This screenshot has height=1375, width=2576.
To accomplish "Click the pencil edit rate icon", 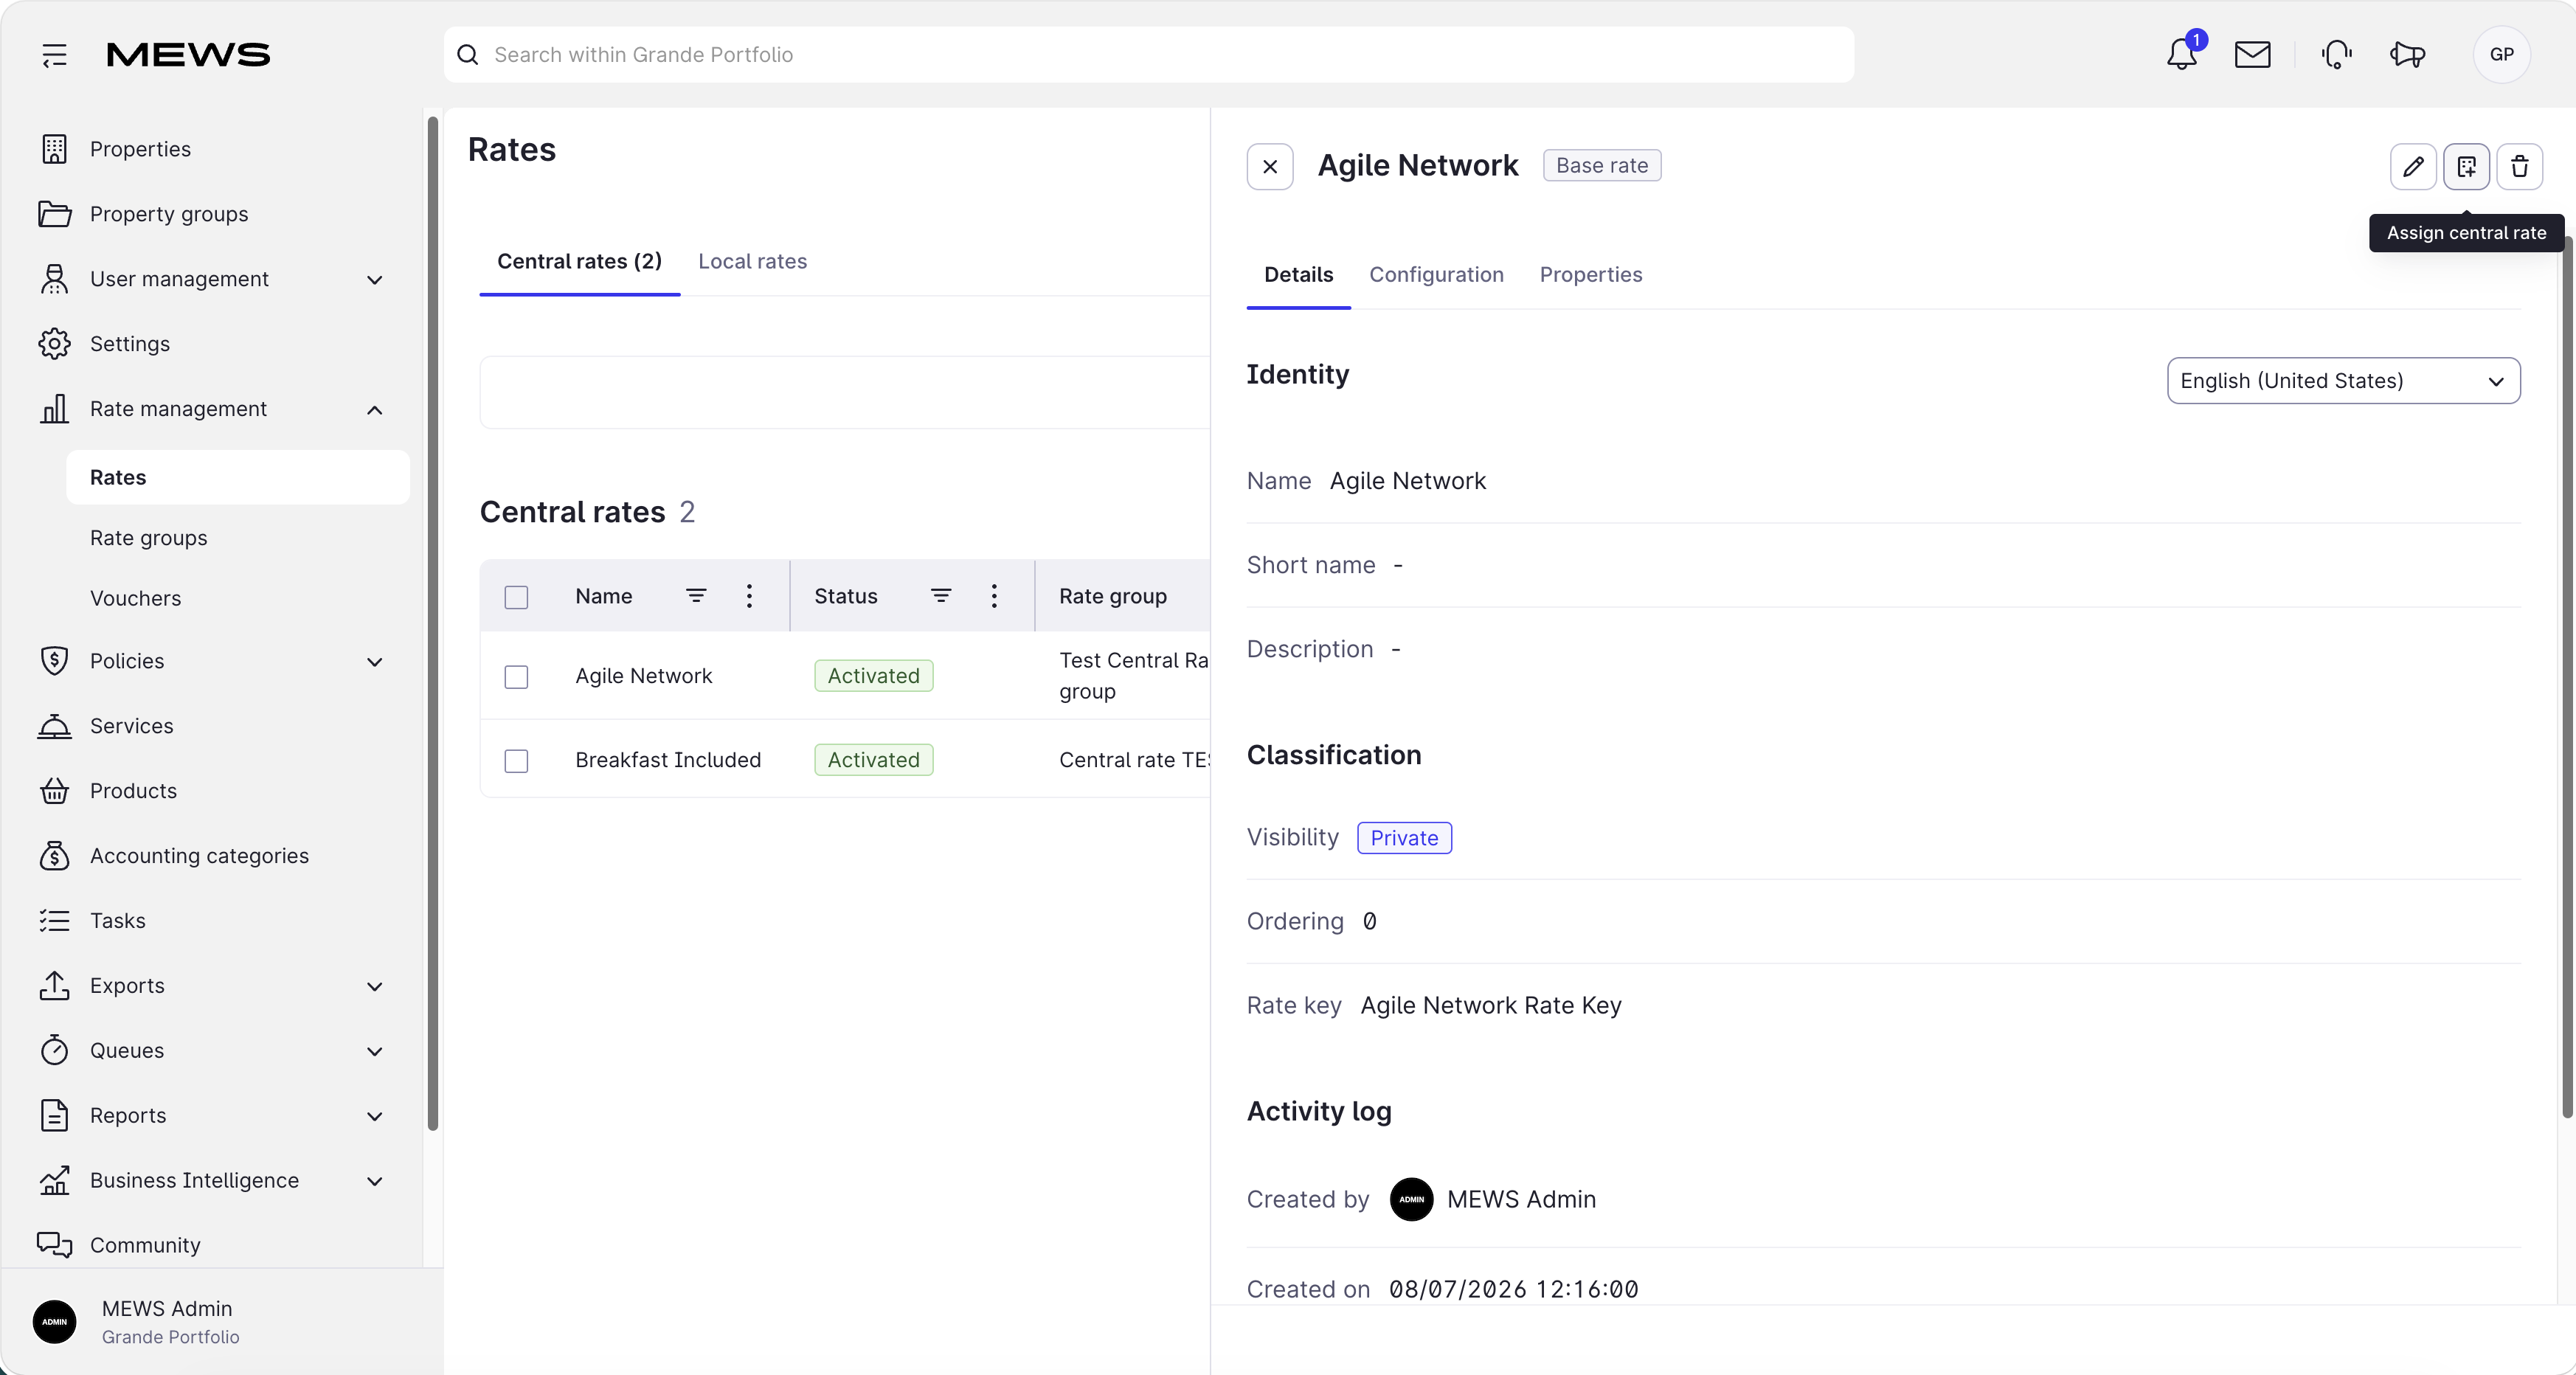I will pos(2412,166).
